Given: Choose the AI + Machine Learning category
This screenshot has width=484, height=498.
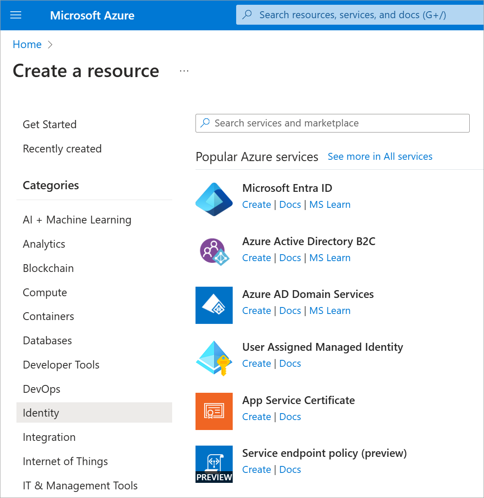Looking at the screenshot, I should pos(77,220).
